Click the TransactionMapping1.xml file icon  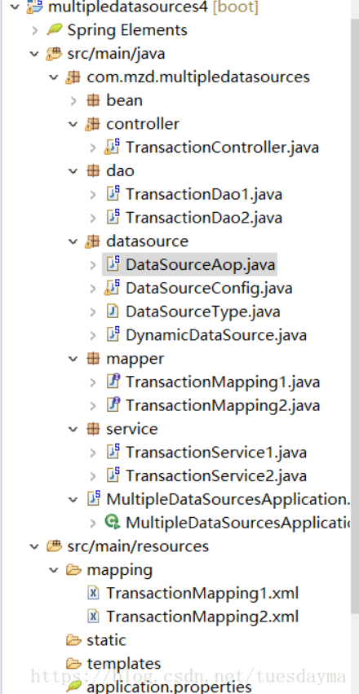coord(93,593)
